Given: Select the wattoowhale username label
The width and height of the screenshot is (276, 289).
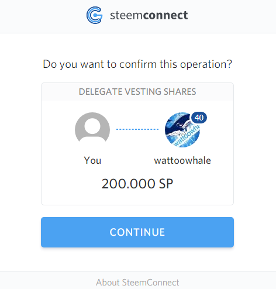Looking at the screenshot, I should [x=182, y=161].
